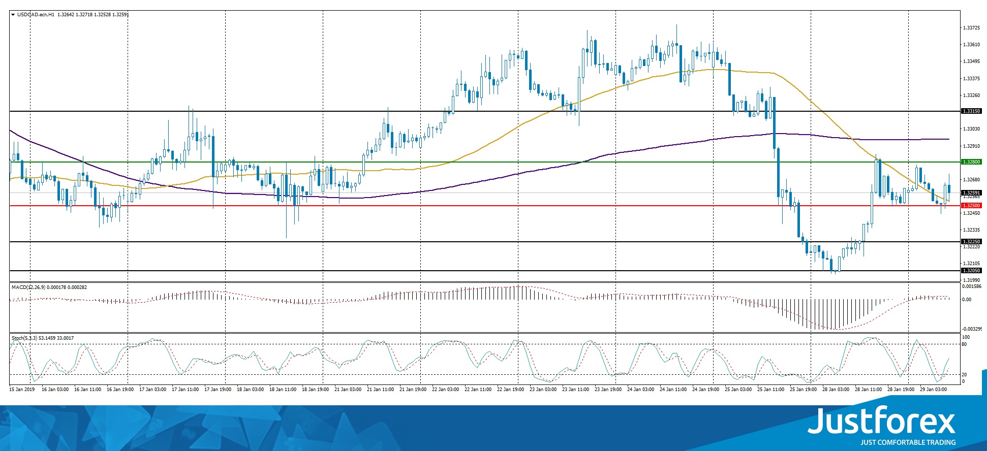Click the current price tag 1.32591
The width and height of the screenshot is (987, 451).
pos(971,193)
